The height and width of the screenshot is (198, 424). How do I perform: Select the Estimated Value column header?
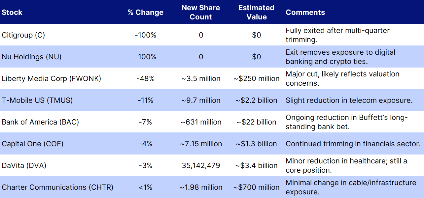[x=256, y=13]
